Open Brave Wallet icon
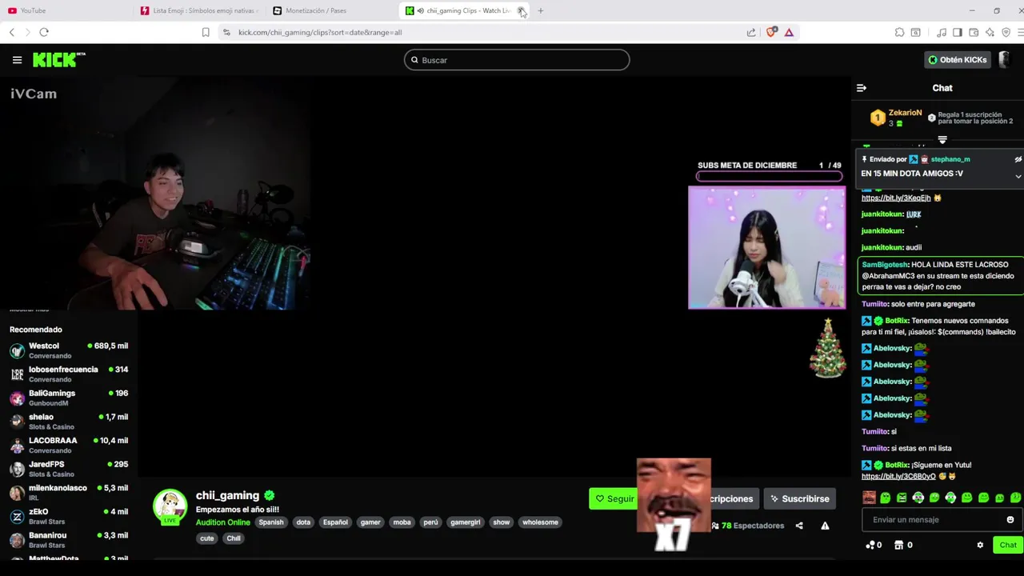Screen dimensions: 1024x576 pos(974,33)
